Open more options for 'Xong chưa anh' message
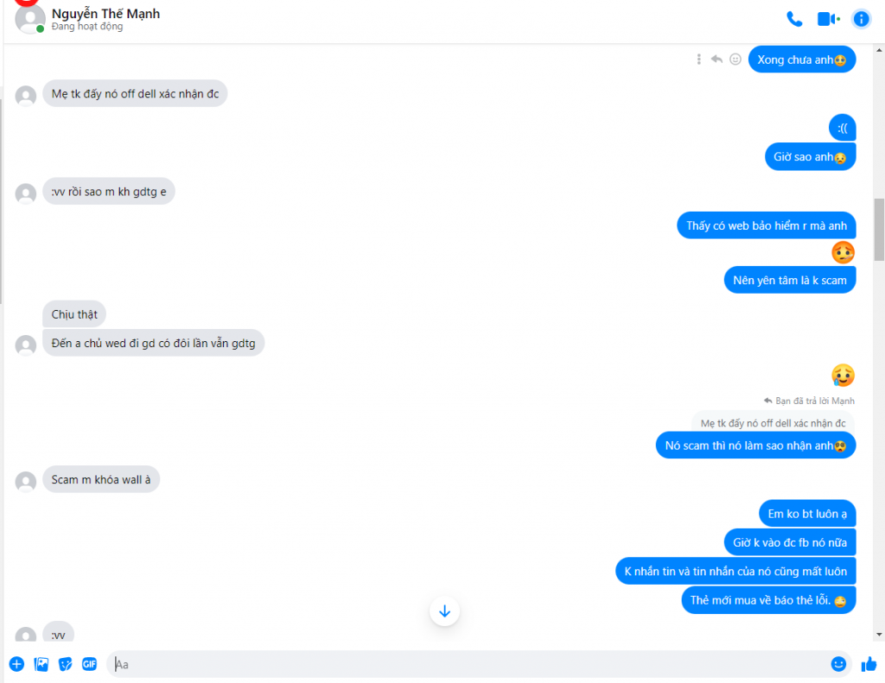Screen dimensions: 885x683 click(x=698, y=60)
